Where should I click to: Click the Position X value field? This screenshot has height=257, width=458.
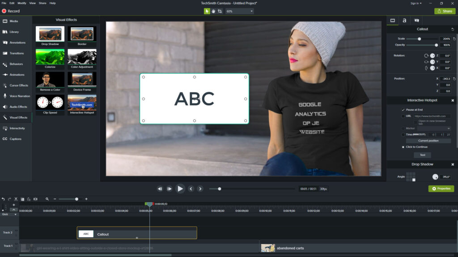click(445, 79)
